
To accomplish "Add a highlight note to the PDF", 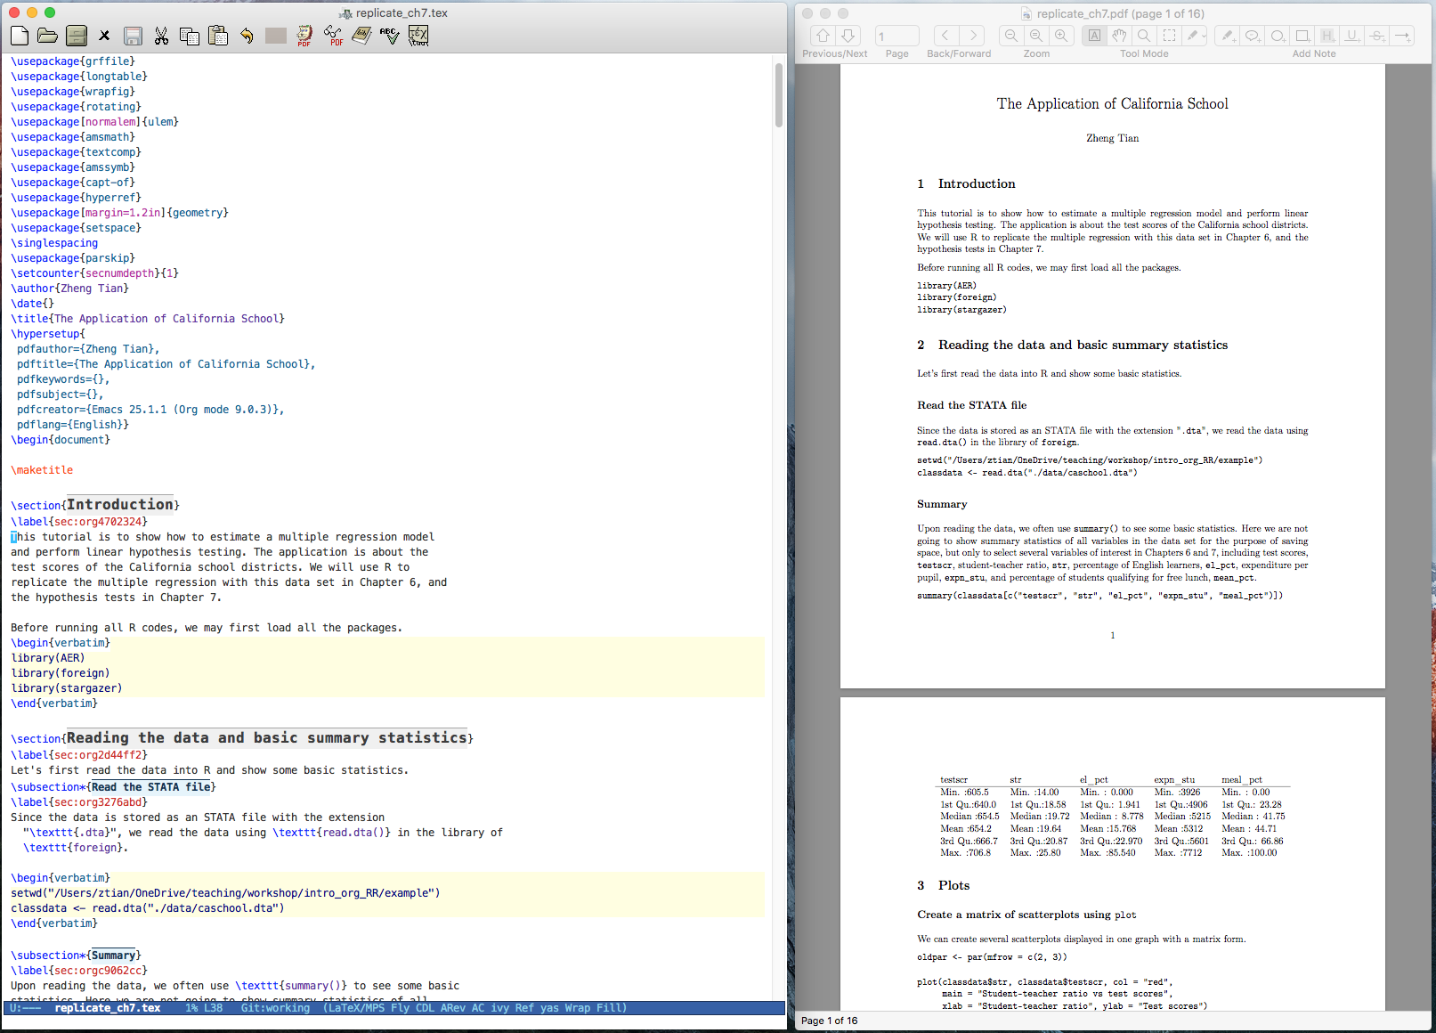I will coord(1327,36).
